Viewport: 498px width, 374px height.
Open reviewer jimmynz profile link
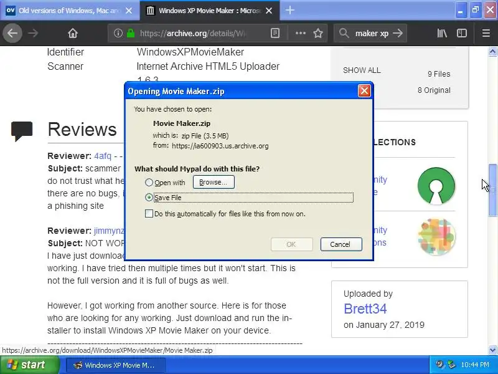click(x=109, y=231)
